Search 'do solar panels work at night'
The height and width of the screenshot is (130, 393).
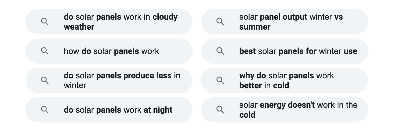pyautogui.click(x=118, y=110)
